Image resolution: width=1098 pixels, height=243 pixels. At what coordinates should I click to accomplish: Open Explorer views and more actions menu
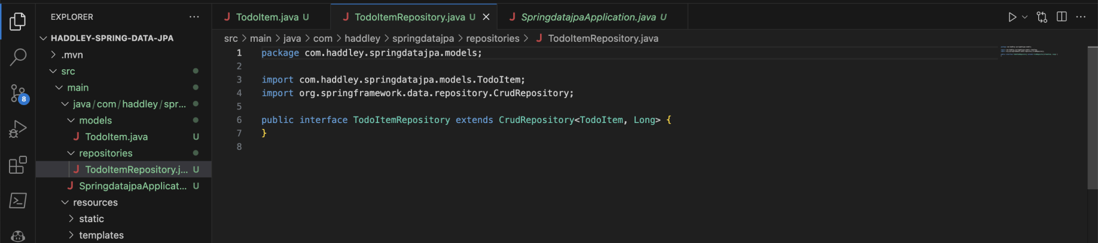tap(194, 17)
